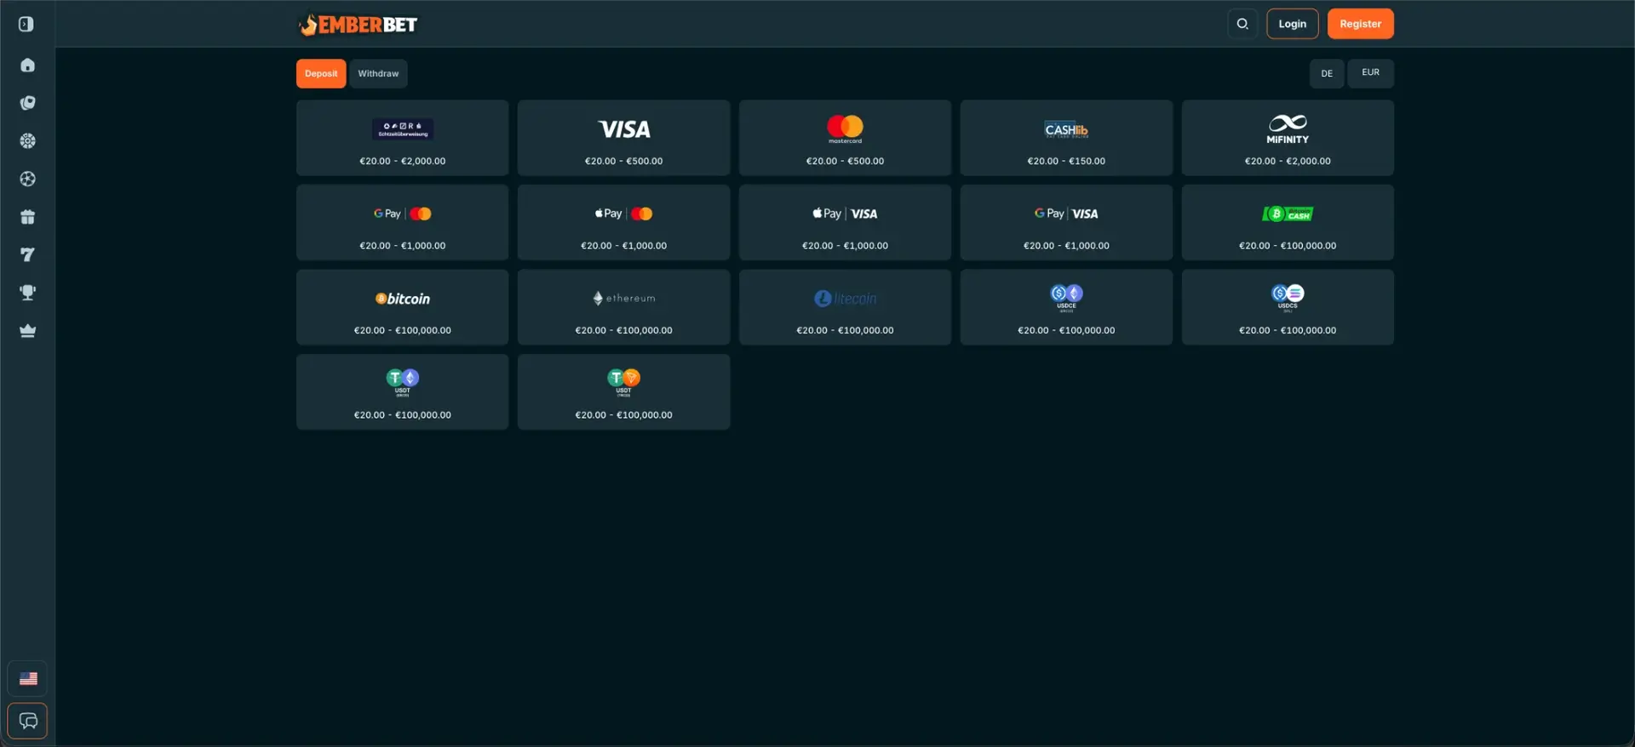Select the CASHlib payment option
1635x747 pixels.
[1066, 138]
